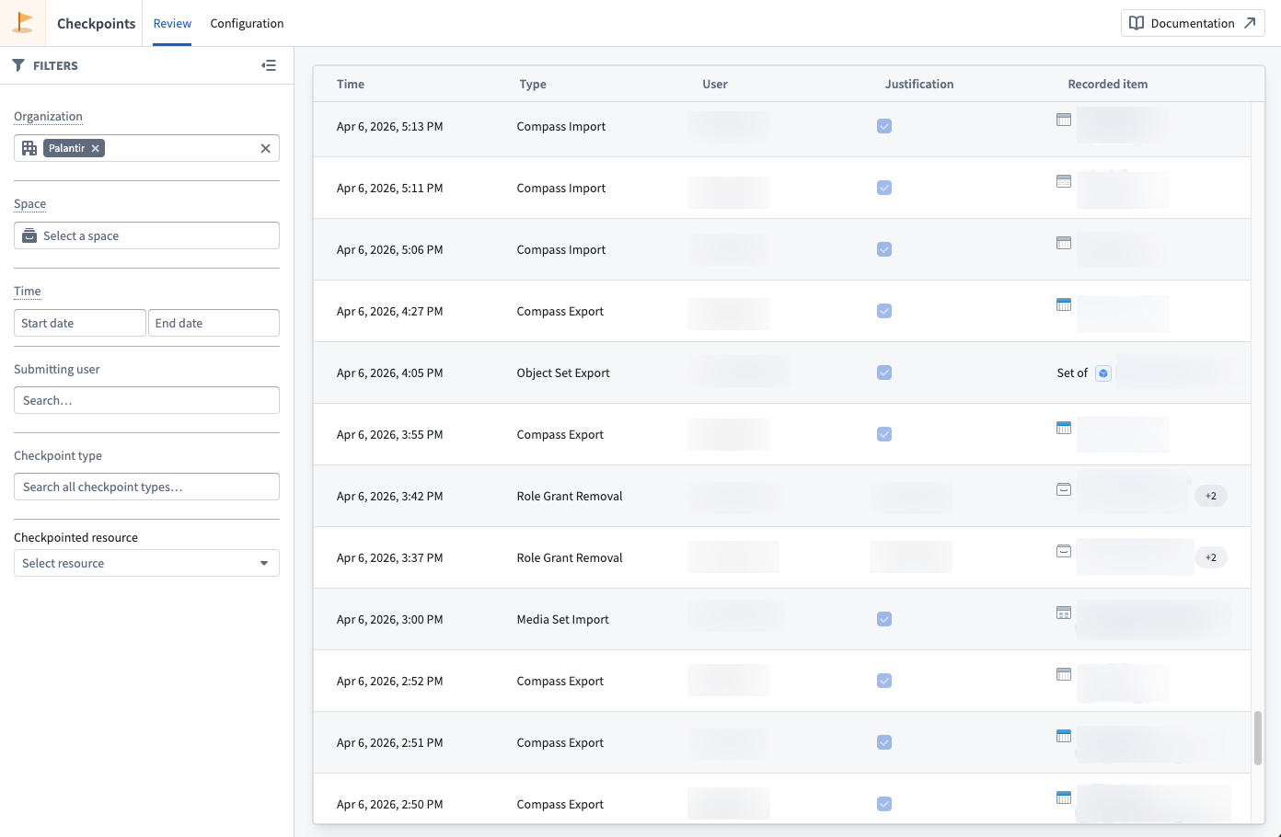Toggle justification checkbox in 4:05 PM row

click(884, 373)
